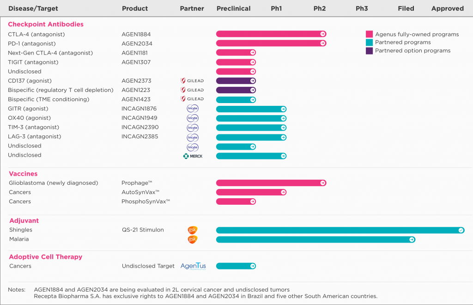Select the Adoptive Cell Therapy section heading
Viewport: 473px width, 305px height.
[x=46, y=257]
